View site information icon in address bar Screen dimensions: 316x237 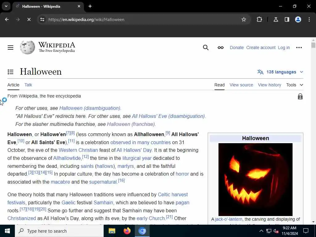(42, 19)
